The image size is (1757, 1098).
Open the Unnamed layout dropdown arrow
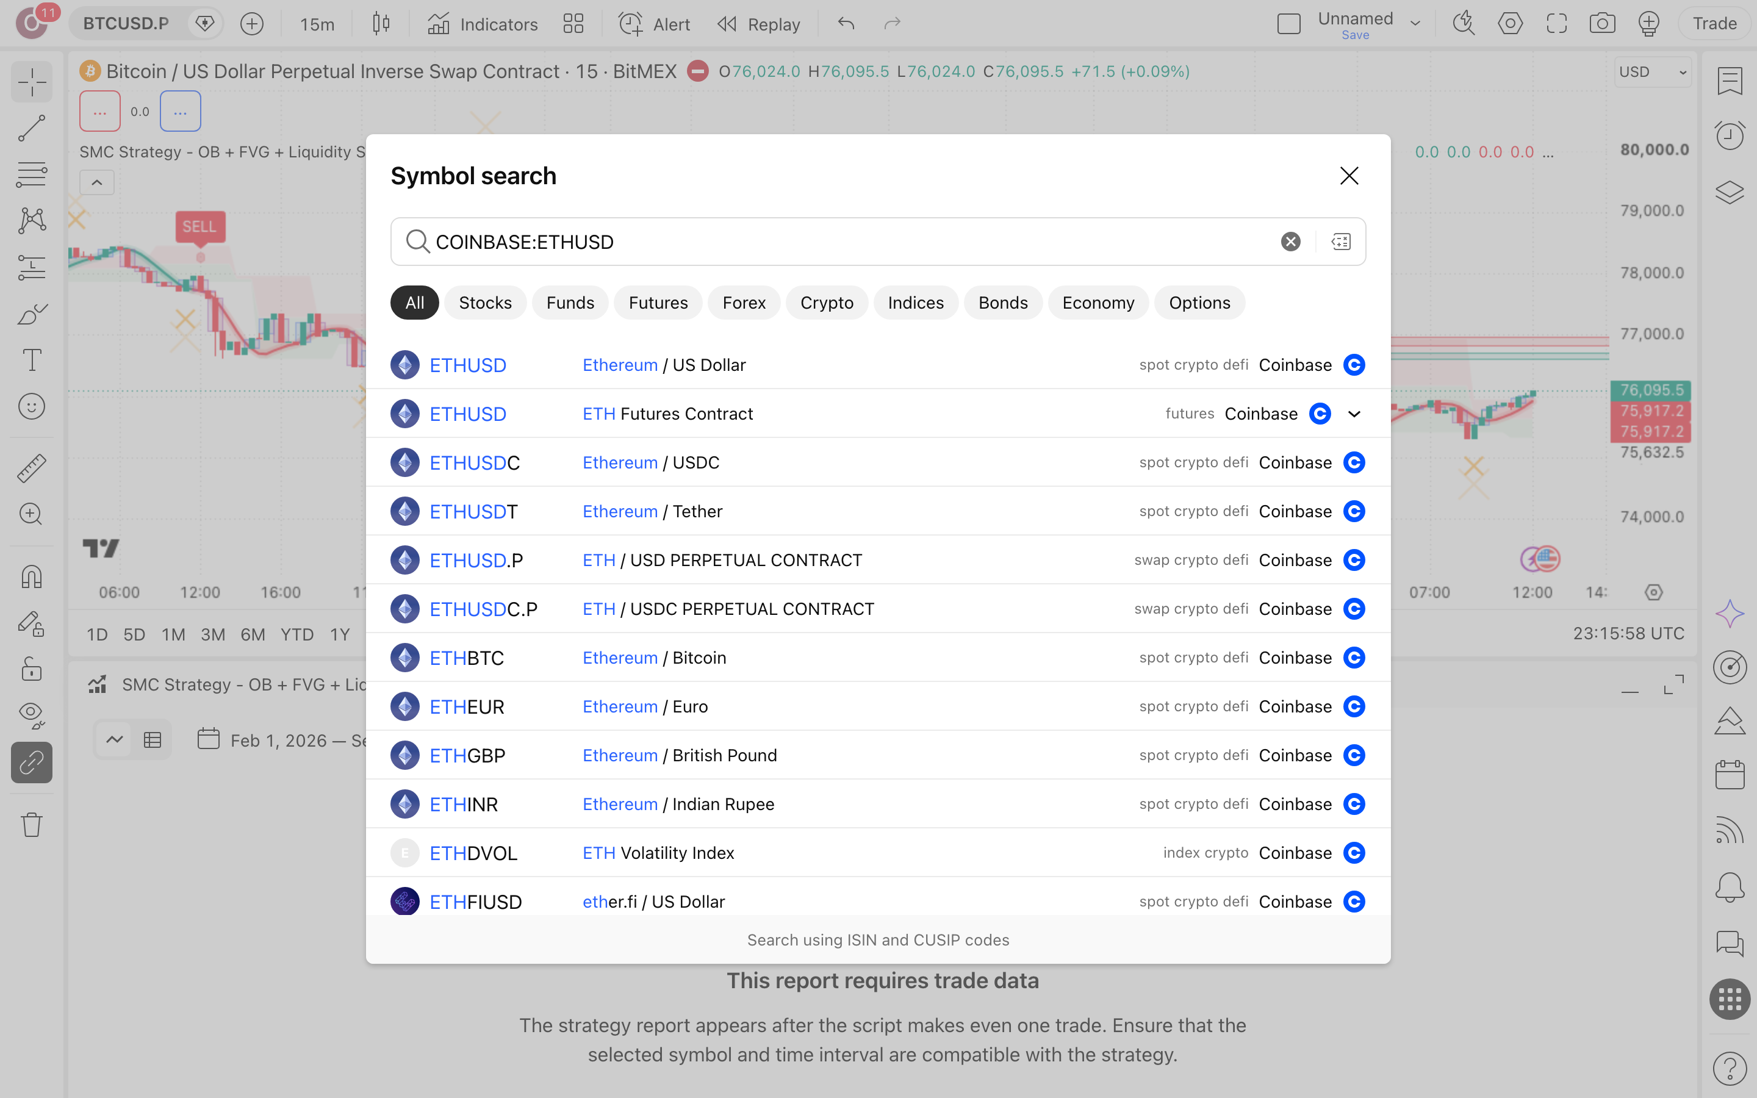(1415, 23)
